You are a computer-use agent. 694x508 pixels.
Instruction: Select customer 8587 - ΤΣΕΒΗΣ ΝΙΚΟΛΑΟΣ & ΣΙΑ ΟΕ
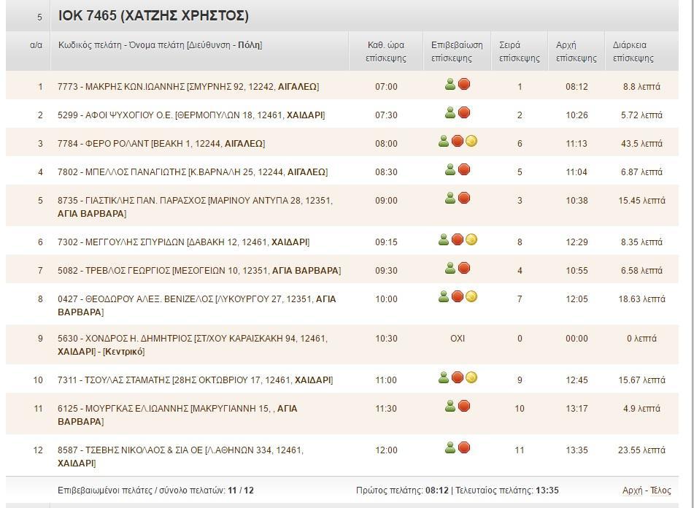[180, 456]
